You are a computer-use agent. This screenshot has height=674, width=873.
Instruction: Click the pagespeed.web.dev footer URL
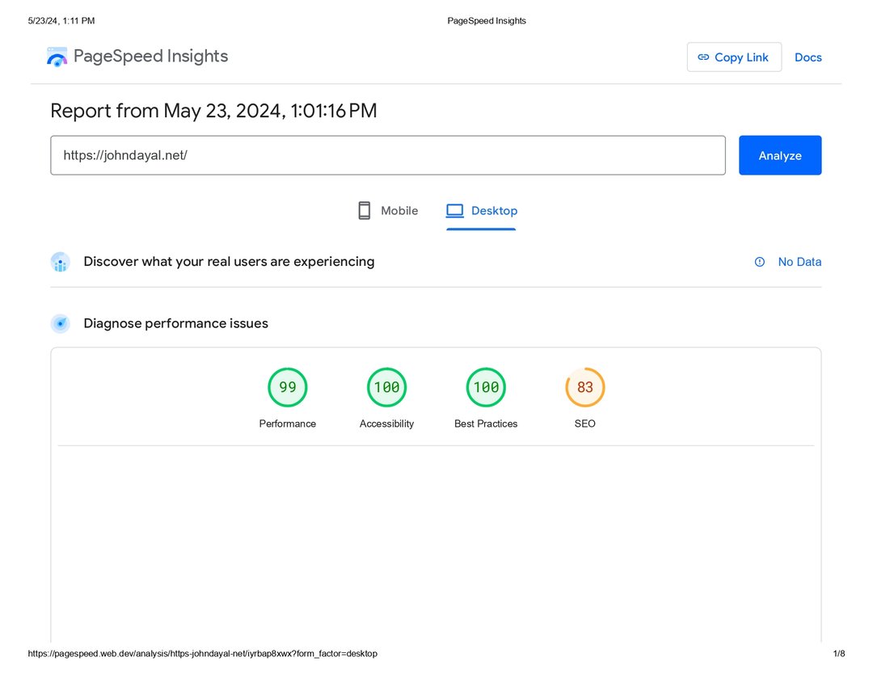(x=203, y=654)
